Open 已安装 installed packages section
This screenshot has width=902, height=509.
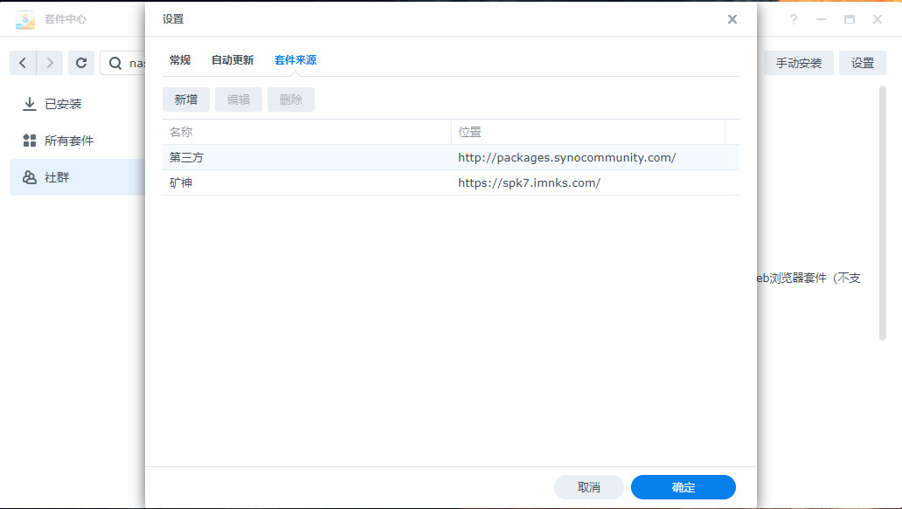coord(63,104)
